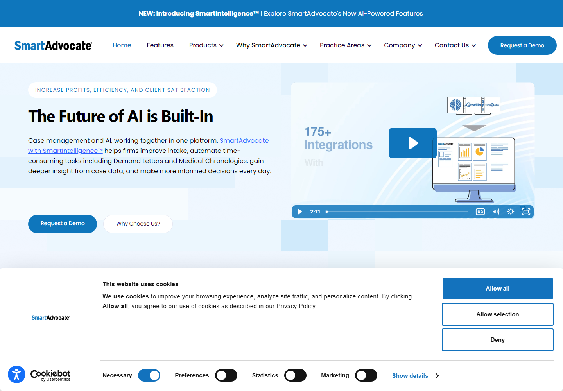Screen dimensions: 563x391
Task: Show details of cookie categories
Action: 416,376
